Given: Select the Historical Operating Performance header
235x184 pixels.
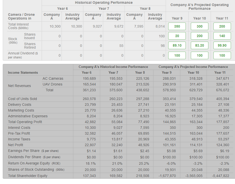Looking at the screenshot, I should pyautogui.click(x=104, y=3).
